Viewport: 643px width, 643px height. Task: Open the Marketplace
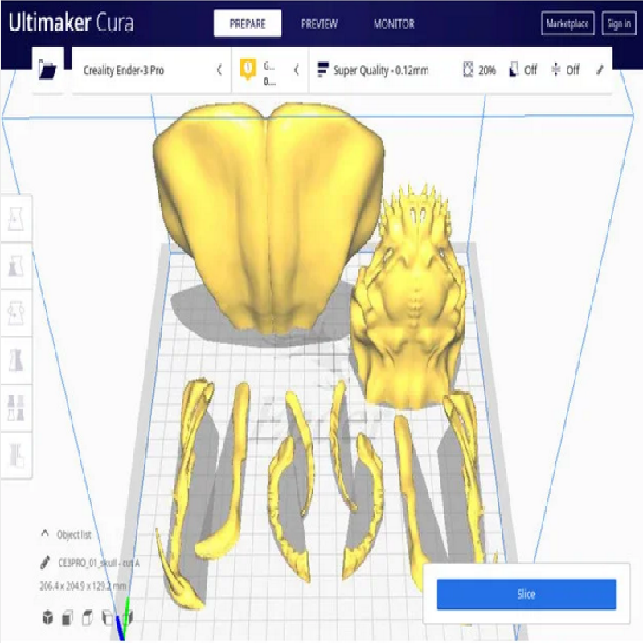(567, 24)
